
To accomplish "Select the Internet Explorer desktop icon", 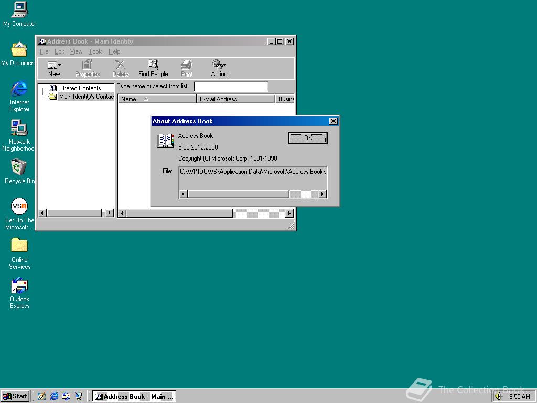I will click(19, 97).
